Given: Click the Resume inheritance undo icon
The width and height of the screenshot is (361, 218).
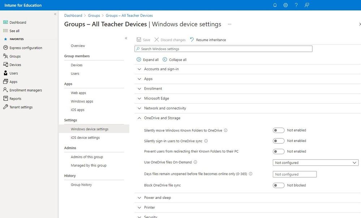Looking at the screenshot, I should 192,40.
